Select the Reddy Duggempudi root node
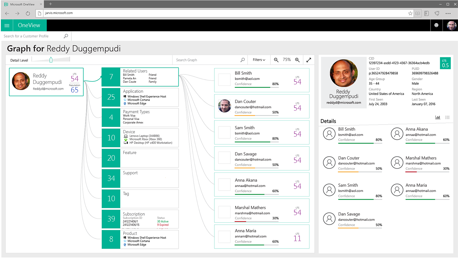Screen dimensions: 458x258 click(46, 82)
